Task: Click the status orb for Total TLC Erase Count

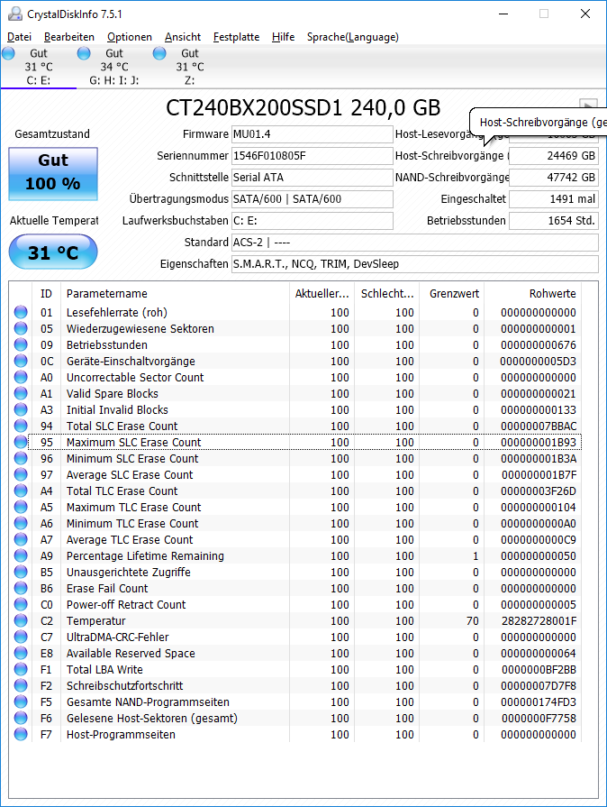Action: (21, 491)
